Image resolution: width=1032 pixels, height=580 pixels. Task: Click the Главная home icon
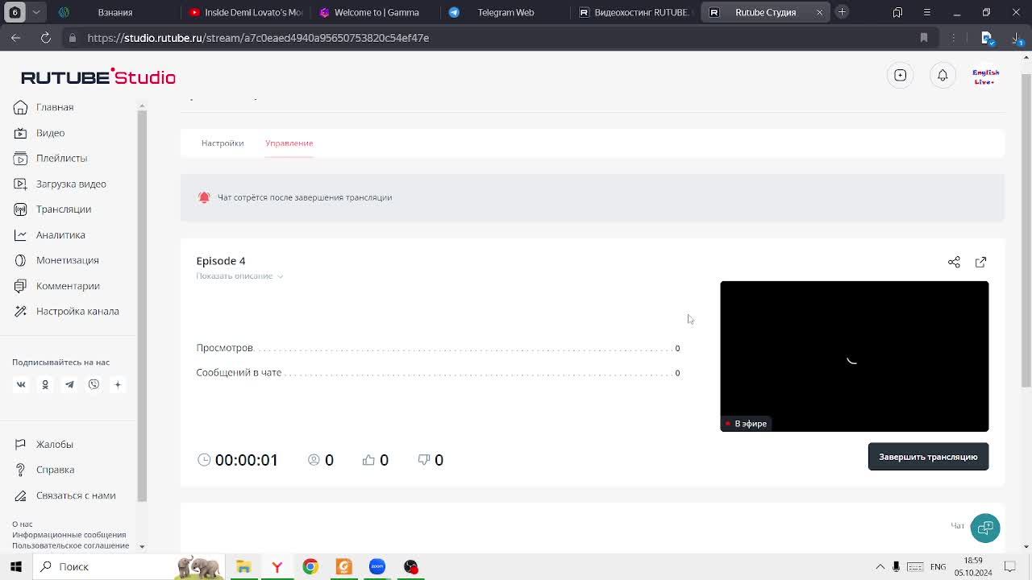21,107
